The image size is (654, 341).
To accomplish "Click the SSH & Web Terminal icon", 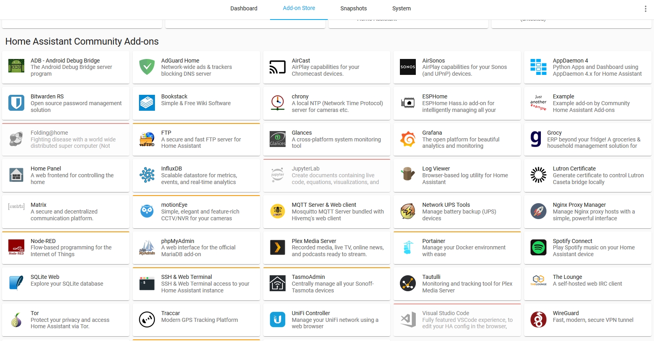I will coord(147,283).
